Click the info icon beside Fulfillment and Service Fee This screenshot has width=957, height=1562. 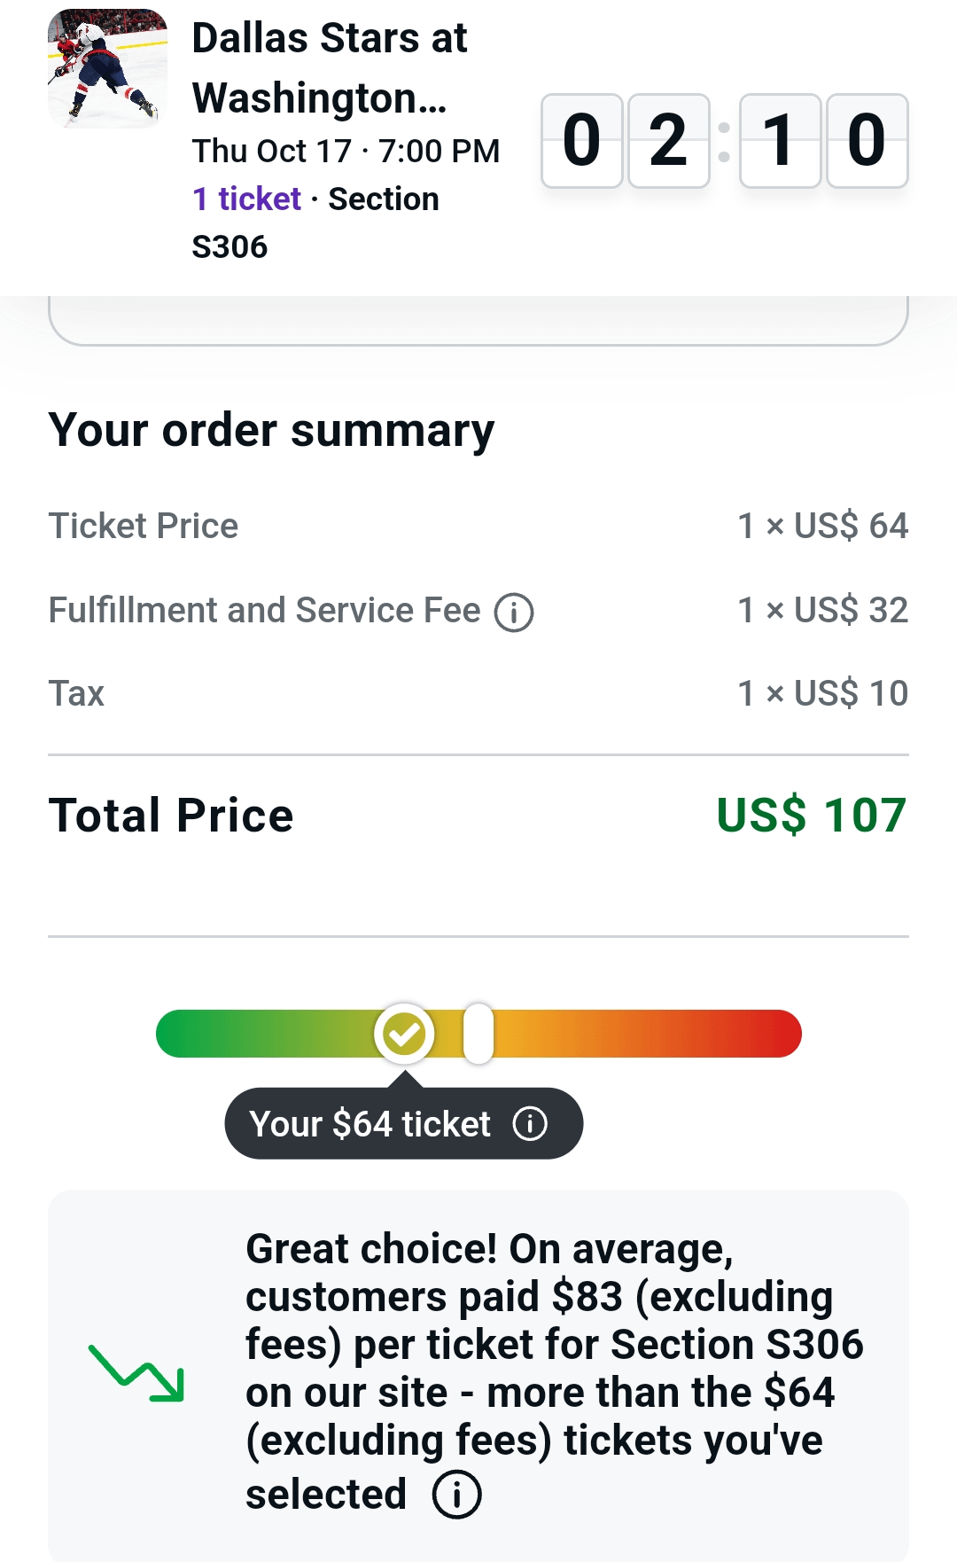514,613
